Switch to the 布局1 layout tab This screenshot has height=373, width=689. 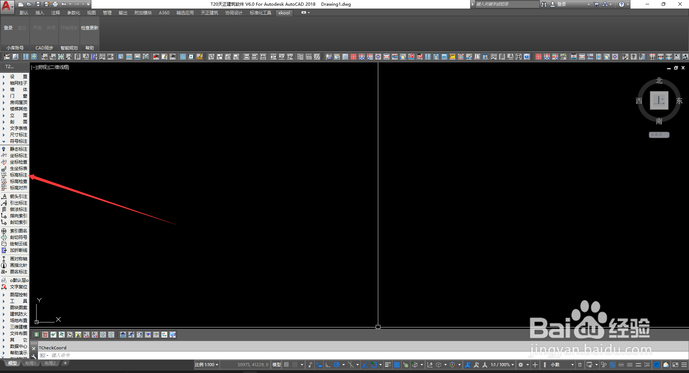click(31, 363)
